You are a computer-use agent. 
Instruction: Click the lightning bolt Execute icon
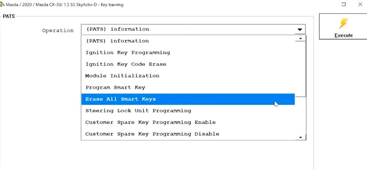click(x=344, y=23)
